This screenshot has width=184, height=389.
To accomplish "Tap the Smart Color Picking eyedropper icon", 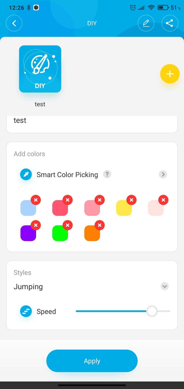I will tap(26, 175).
